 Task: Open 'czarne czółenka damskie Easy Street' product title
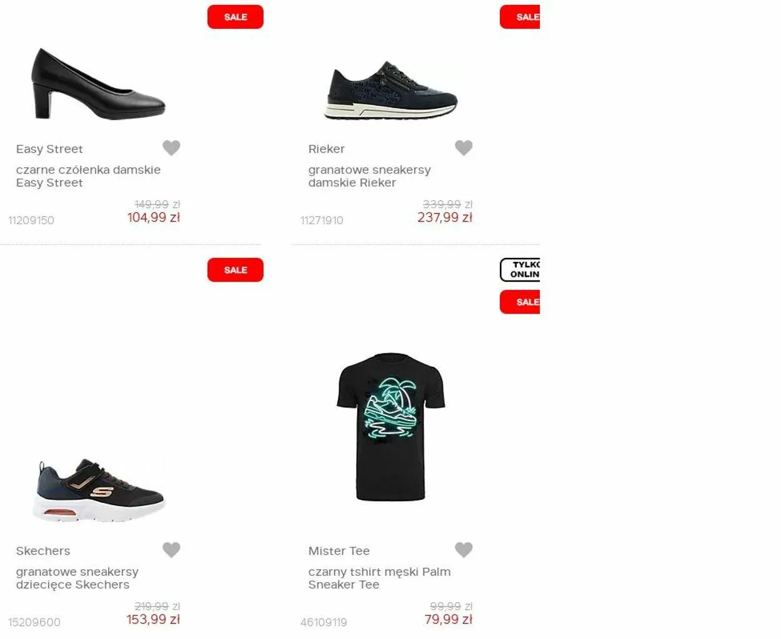pyautogui.click(x=88, y=176)
